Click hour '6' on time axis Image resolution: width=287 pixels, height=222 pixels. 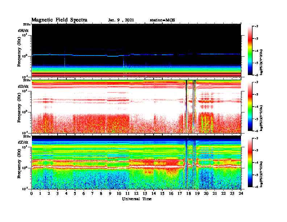coord(84,193)
